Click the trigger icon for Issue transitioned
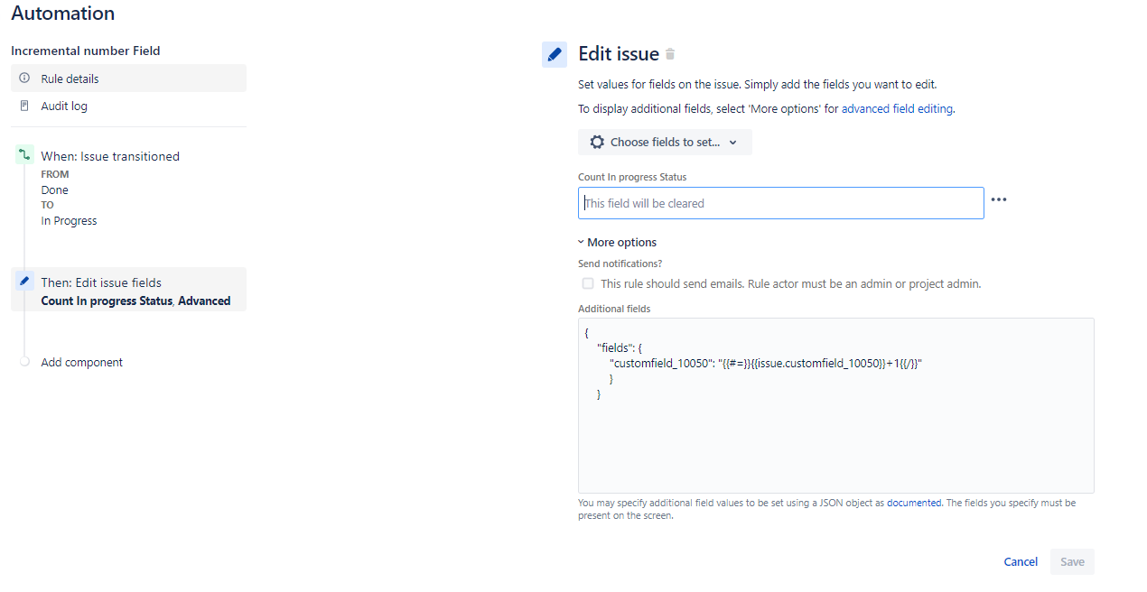 (23, 156)
